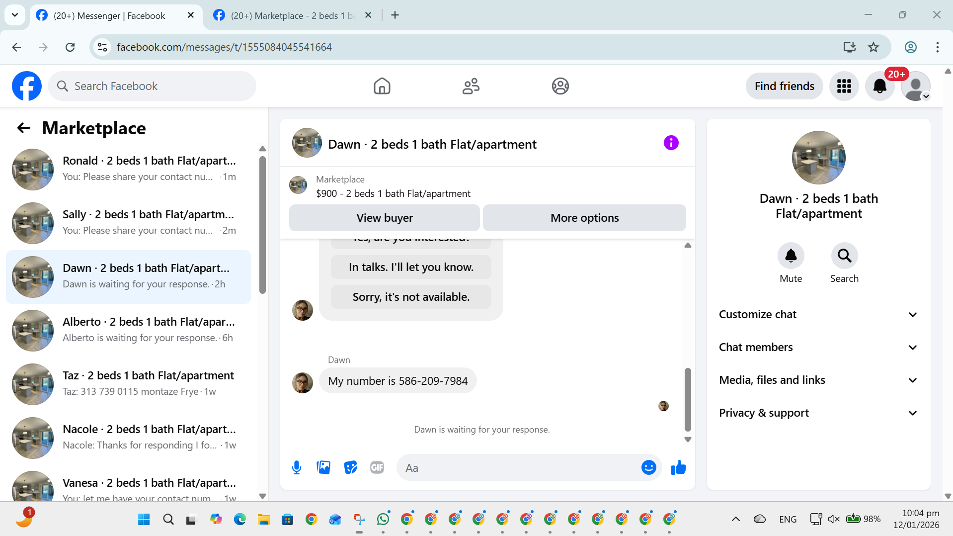Click the chat messages scrollbar thumb
Viewport: 953px width, 536px height.
(688, 399)
